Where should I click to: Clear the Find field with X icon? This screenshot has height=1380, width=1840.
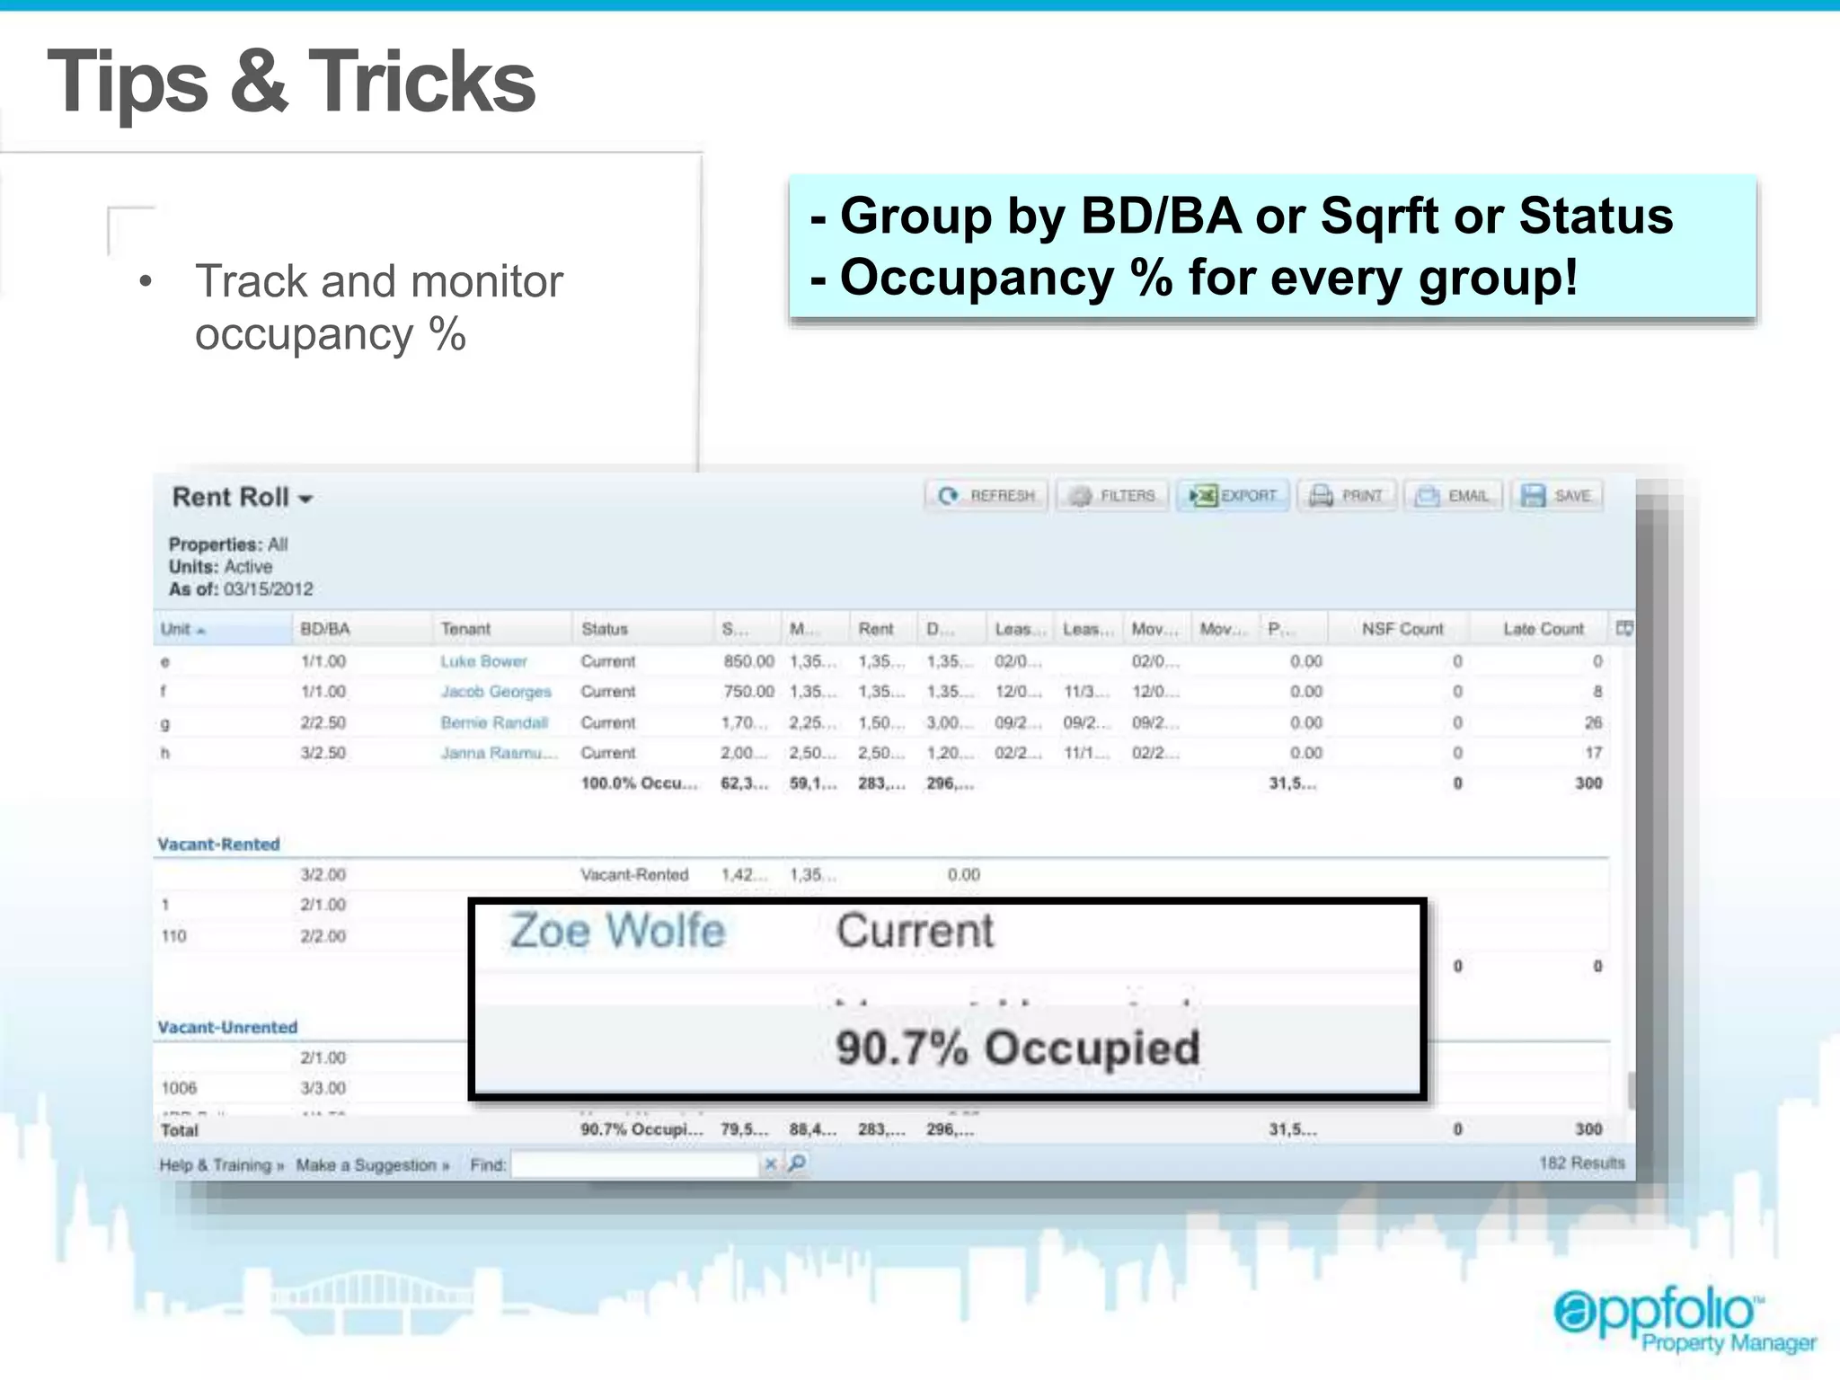[x=770, y=1164]
